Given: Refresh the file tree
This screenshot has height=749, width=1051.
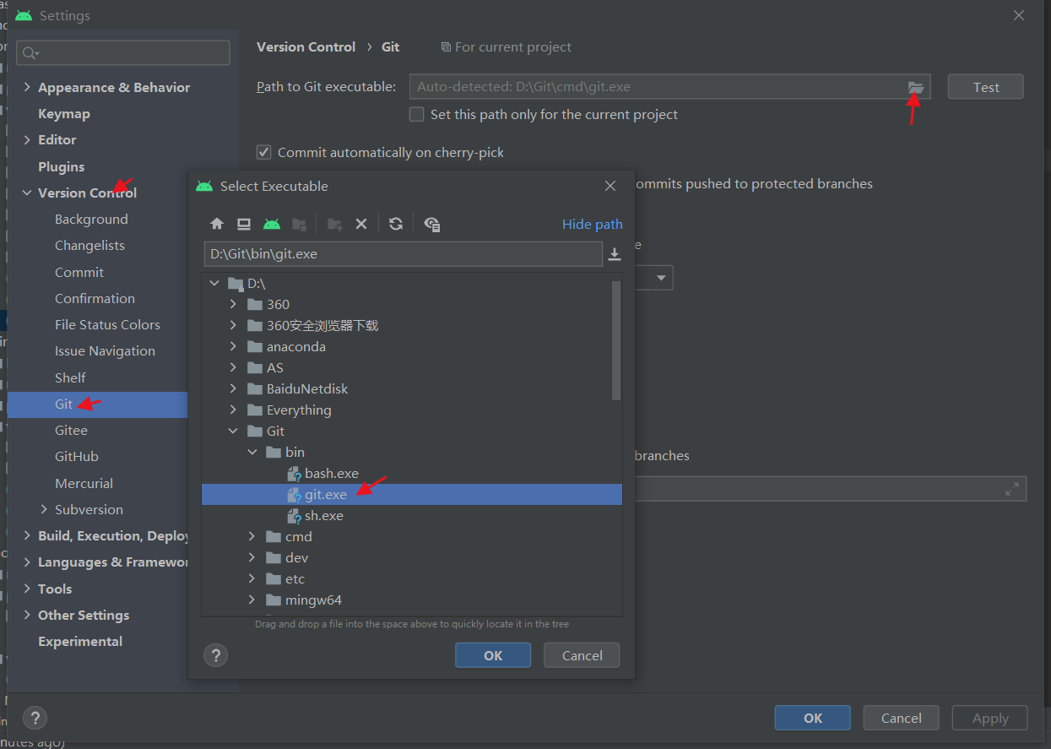Looking at the screenshot, I should click(x=395, y=224).
